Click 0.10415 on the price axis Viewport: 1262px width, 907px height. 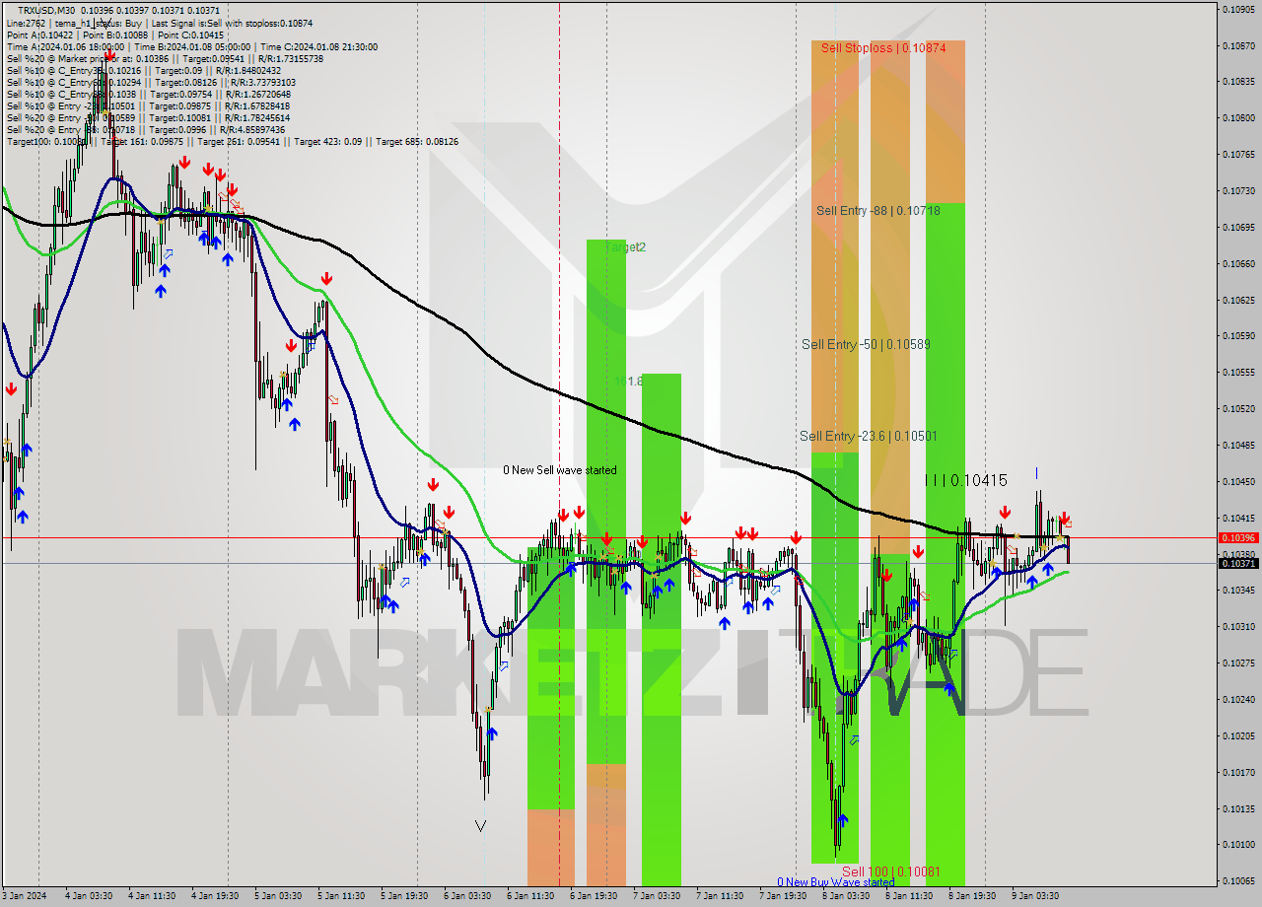point(1238,518)
